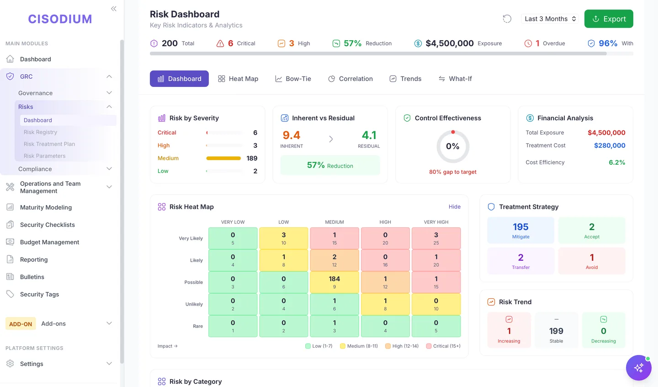This screenshot has height=387, width=658.
Task: Open the Last 3 Months period dropdown
Action: (551, 19)
